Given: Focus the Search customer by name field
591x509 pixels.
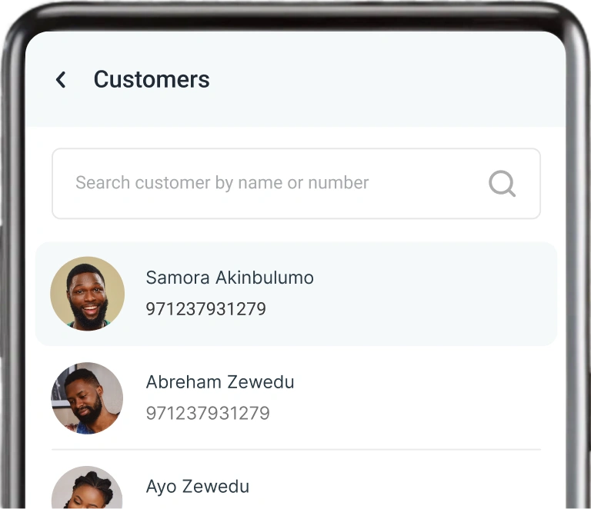Looking at the screenshot, I should coord(296,183).
